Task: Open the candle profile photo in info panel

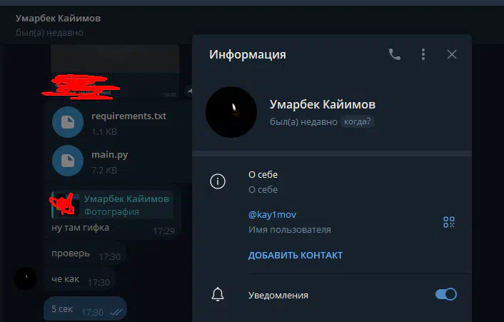Action: point(231,112)
